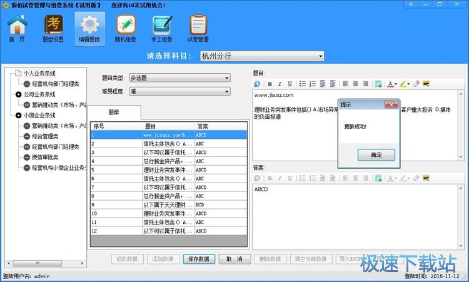
Task: Click the eraser icon in 题目 toolbar
Action: click(416, 84)
